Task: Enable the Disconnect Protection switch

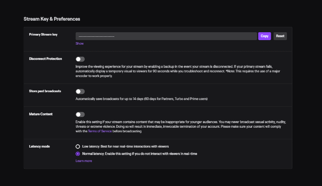Action: pyautogui.click(x=80, y=59)
